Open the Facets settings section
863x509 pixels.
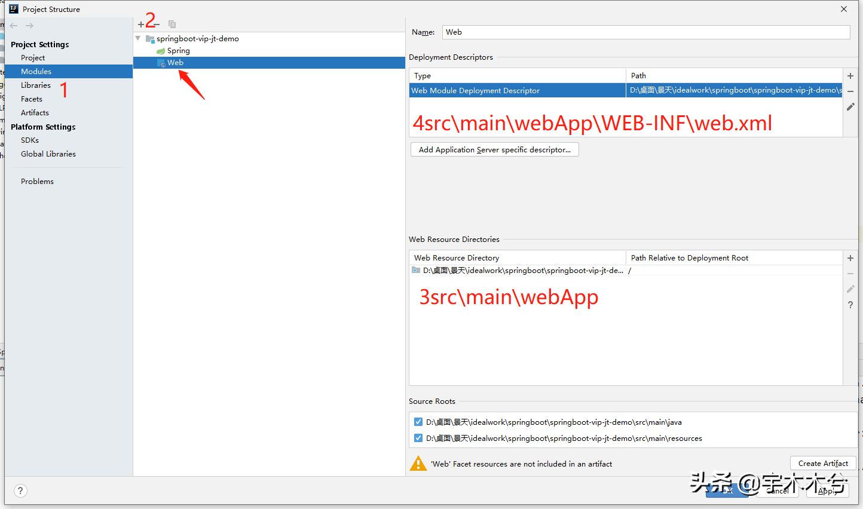coord(32,99)
